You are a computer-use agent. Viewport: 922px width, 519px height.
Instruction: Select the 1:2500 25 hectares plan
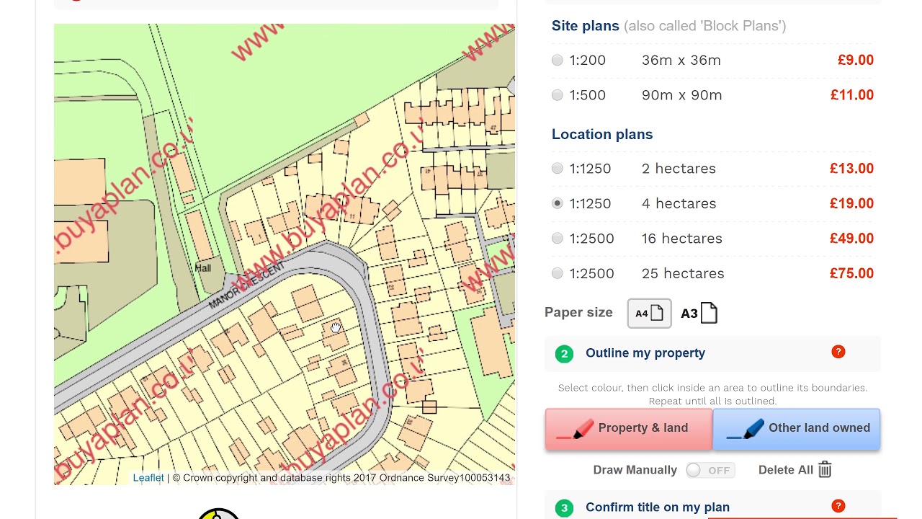tap(558, 273)
